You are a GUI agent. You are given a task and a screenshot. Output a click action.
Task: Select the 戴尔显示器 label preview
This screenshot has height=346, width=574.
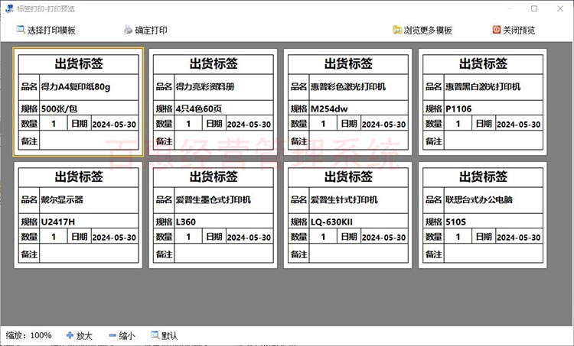pyautogui.click(x=78, y=215)
